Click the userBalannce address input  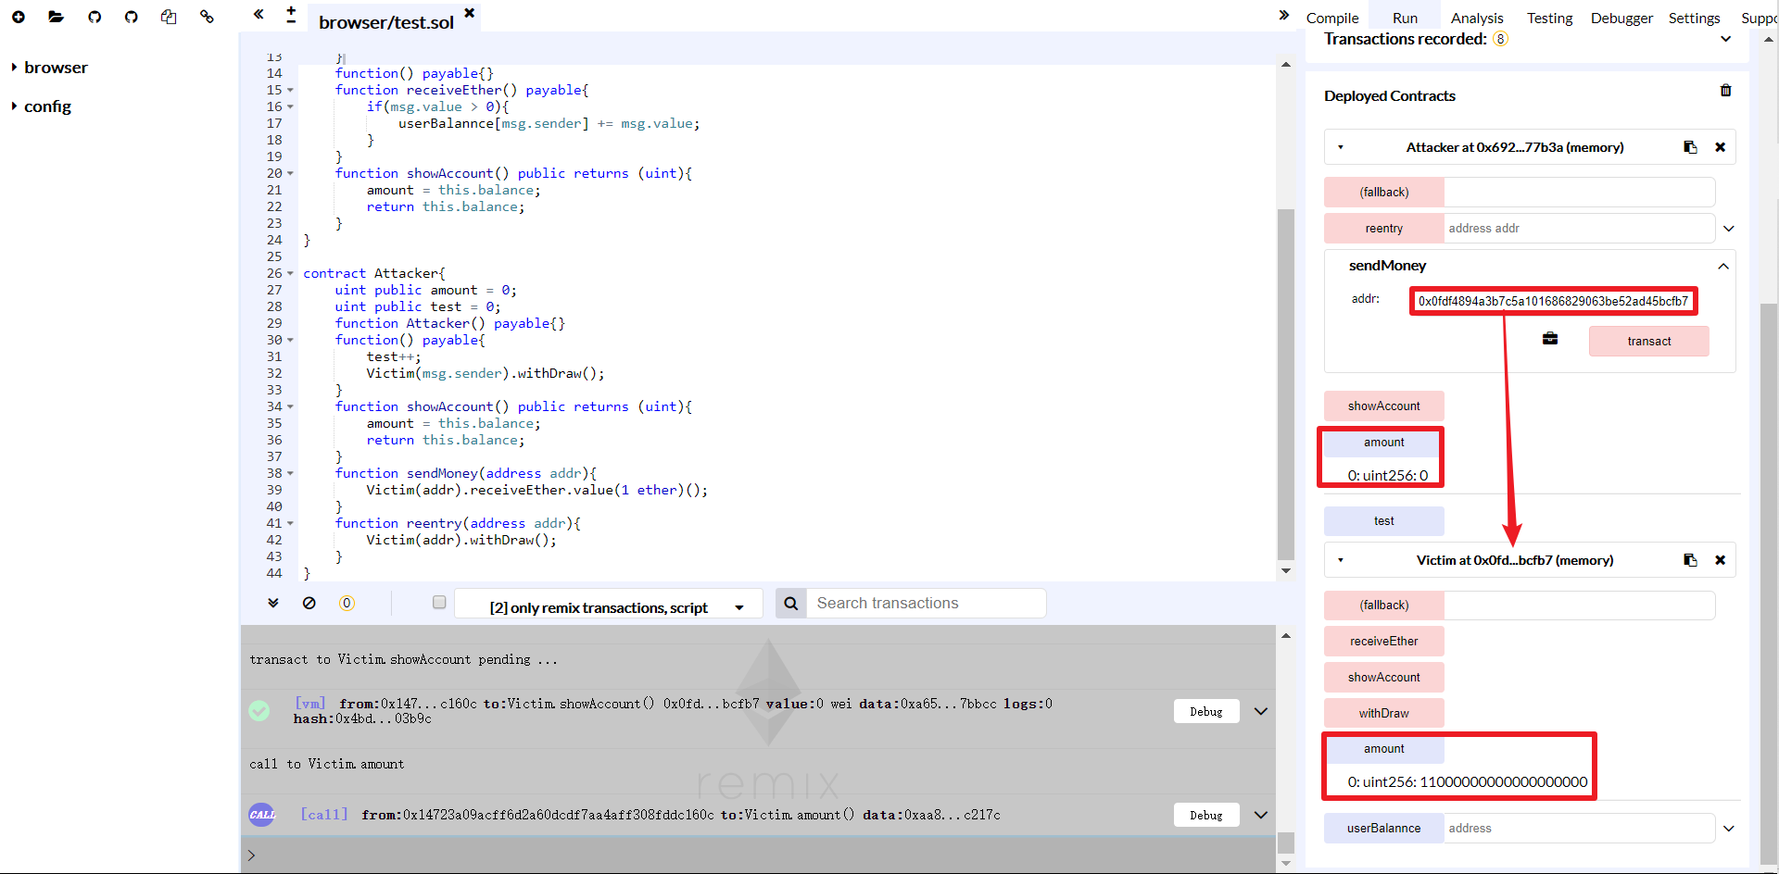[x=1580, y=829]
